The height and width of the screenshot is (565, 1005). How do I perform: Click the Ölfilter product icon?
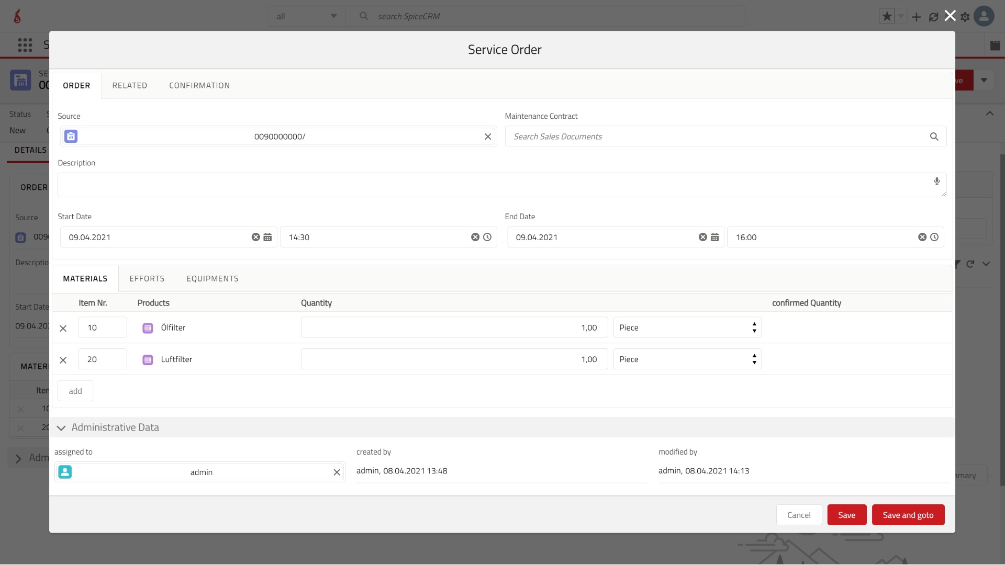(x=148, y=328)
